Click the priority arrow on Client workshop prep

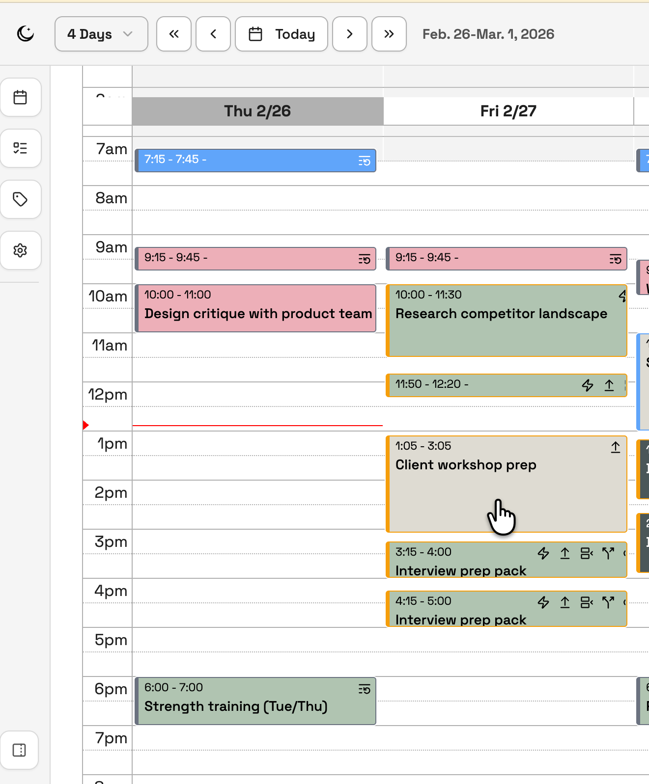click(x=615, y=447)
